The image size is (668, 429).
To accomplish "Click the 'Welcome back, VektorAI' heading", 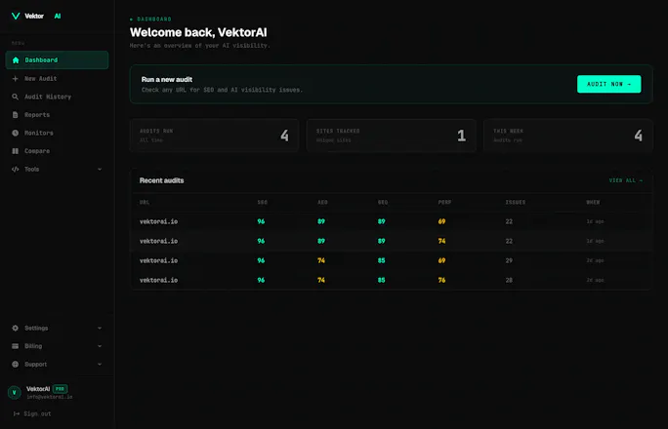I will (198, 32).
